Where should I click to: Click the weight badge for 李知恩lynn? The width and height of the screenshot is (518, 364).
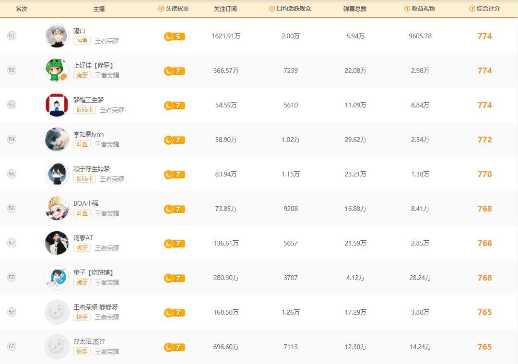click(174, 140)
